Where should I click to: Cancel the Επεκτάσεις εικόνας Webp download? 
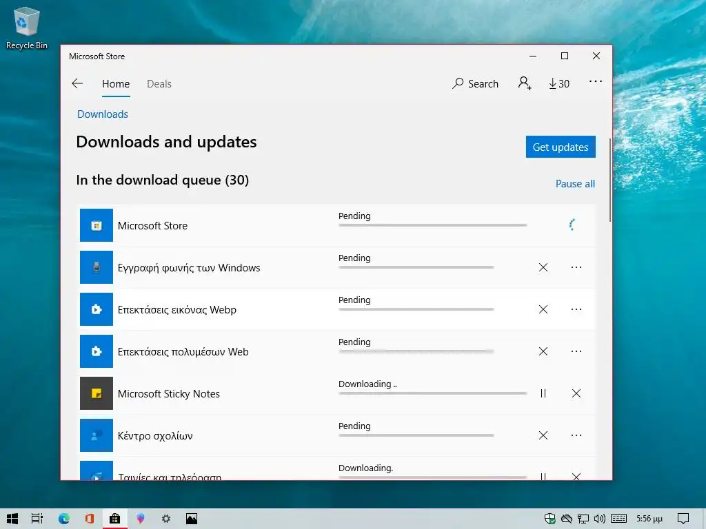pyautogui.click(x=543, y=309)
